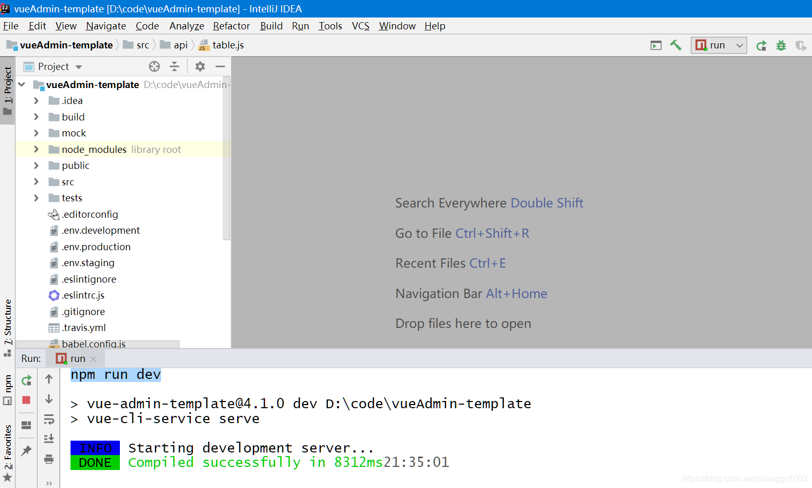Select the .env.production file
Image resolution: width=812 pixels, height=488 pixels.
[x=90, y=247]
